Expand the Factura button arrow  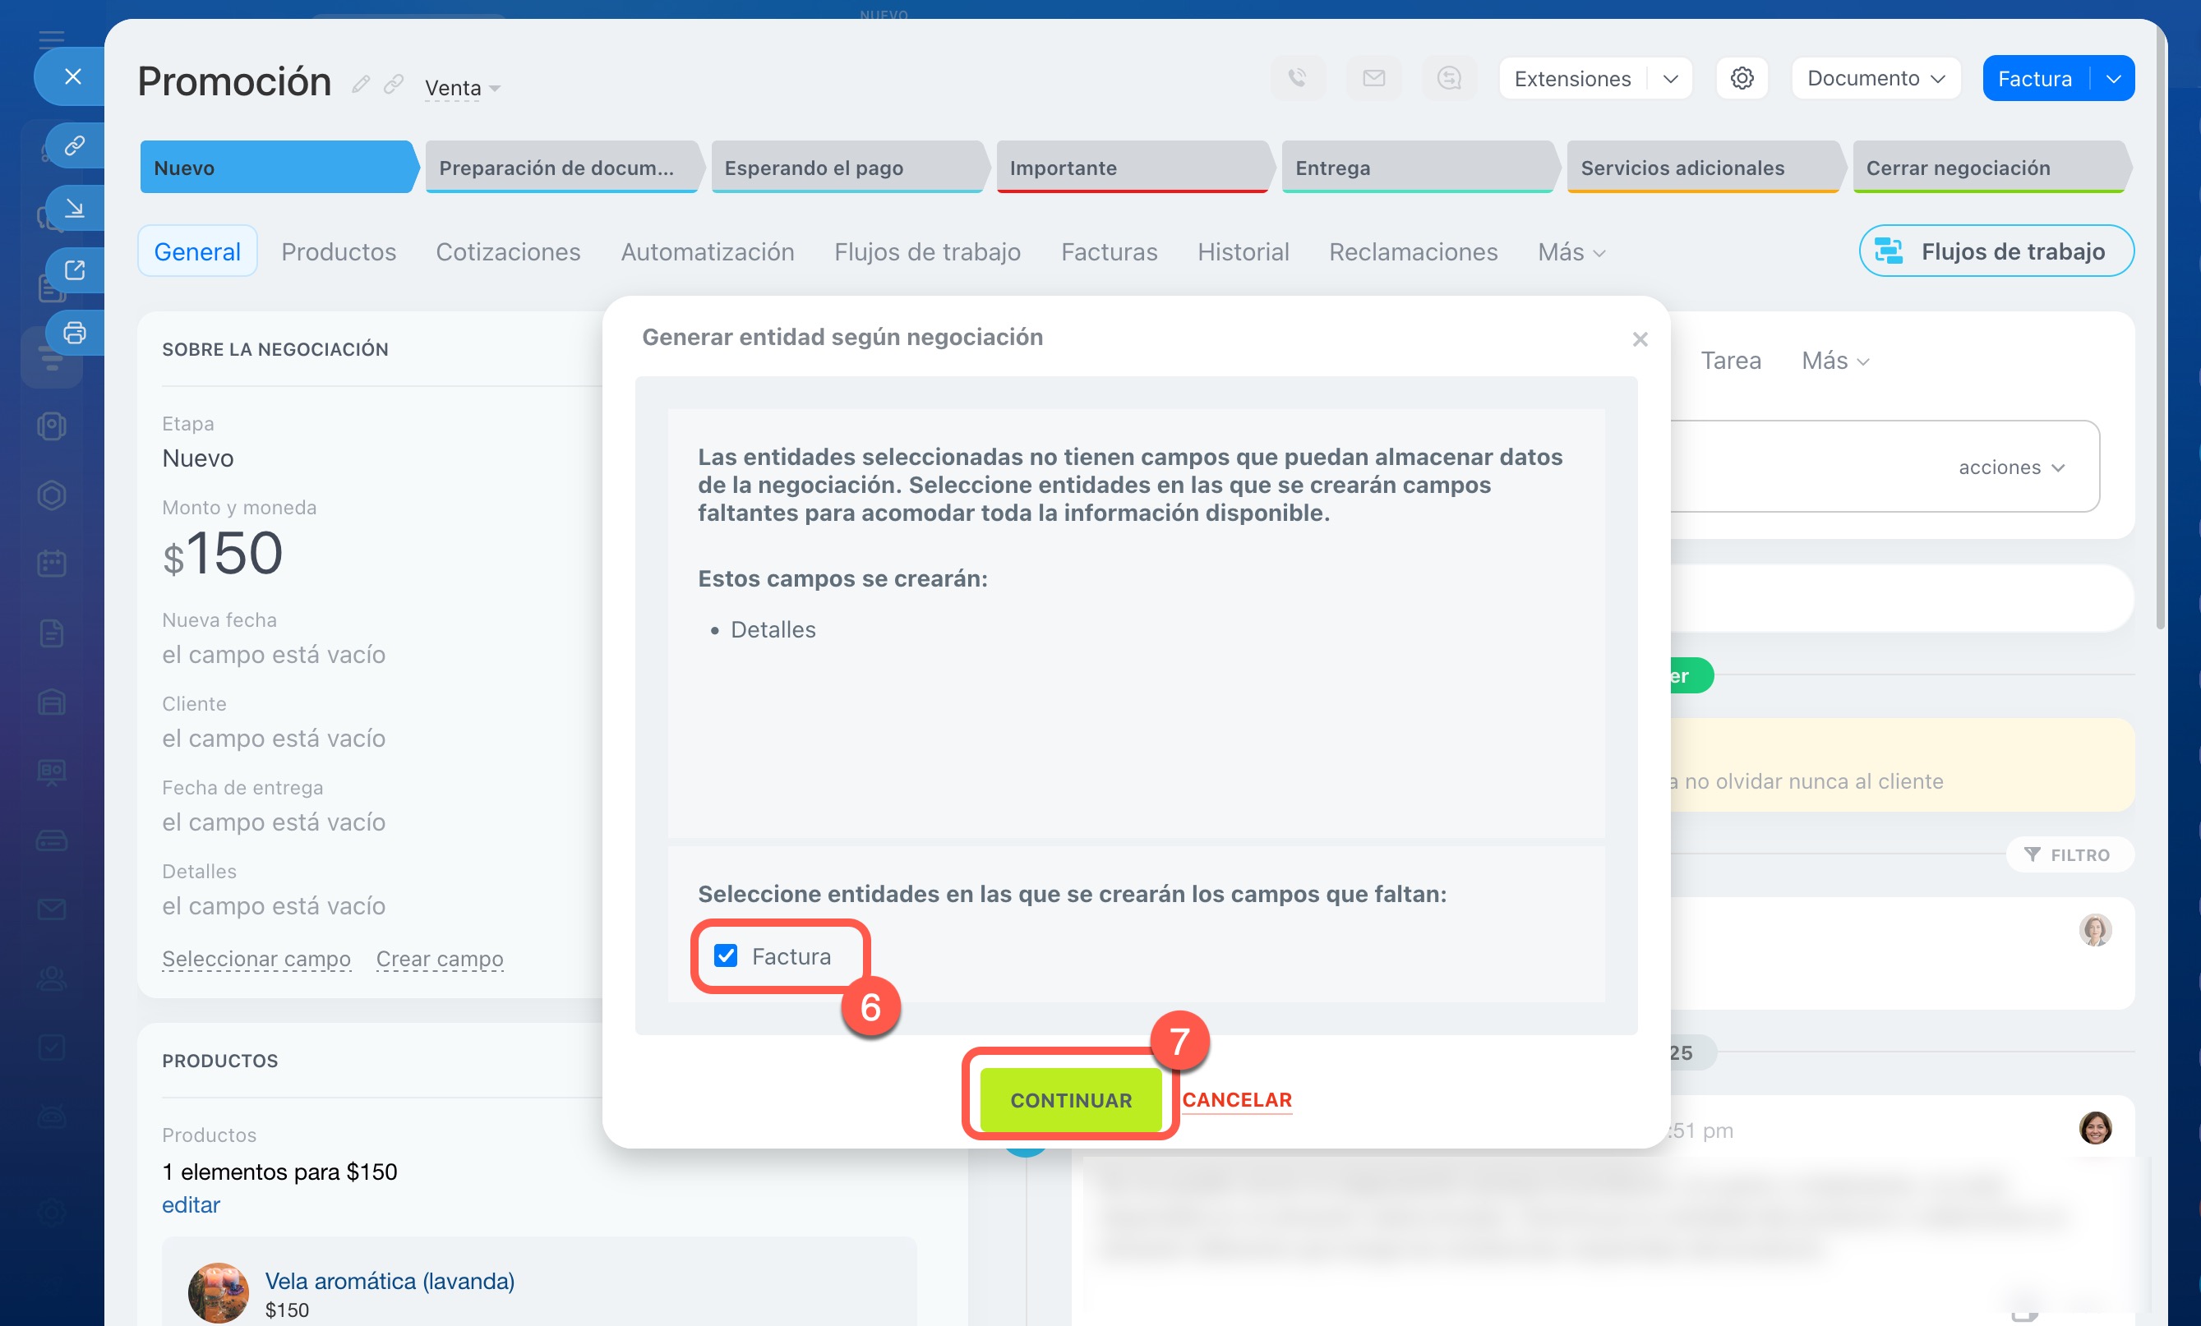[x=2112, y=79]
